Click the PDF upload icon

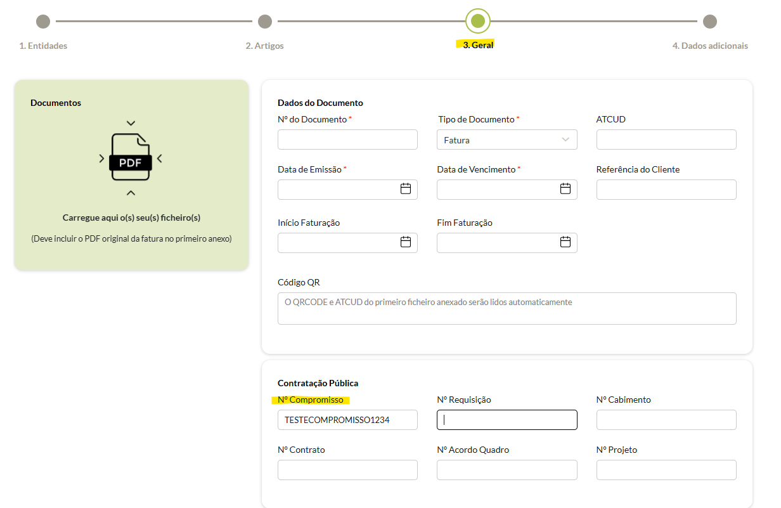pyautogui.click(x=131, y=158)
